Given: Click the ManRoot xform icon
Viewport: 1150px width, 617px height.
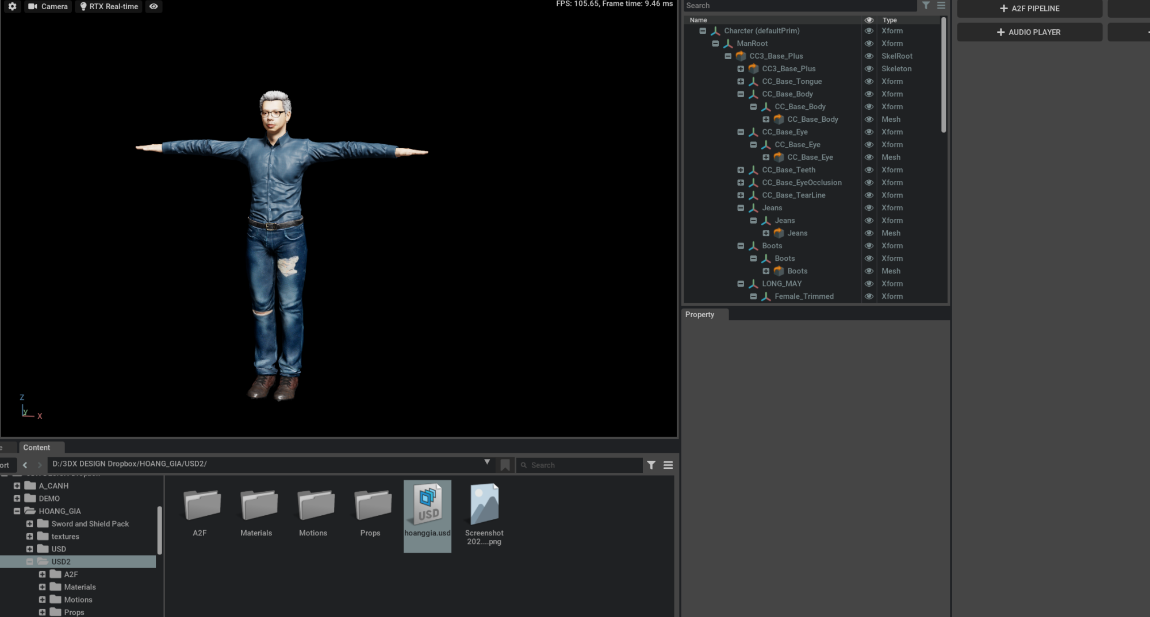Looking at the screenshot, I should coord(728,44).
